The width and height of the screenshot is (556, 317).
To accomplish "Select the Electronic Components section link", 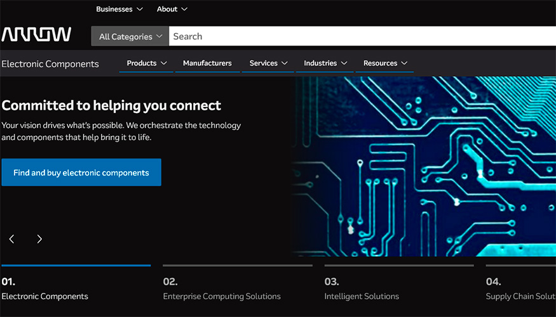I will [x=50, y=64].
